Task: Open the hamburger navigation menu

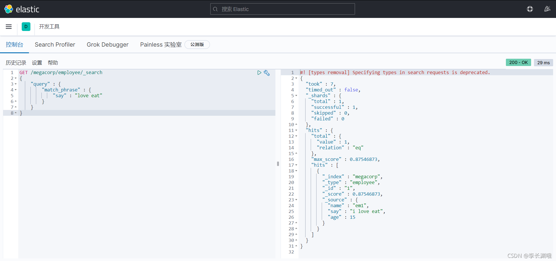Action: (x=9, y=27)
